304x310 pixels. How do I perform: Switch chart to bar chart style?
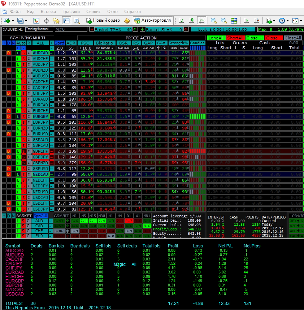(x=182, y=21)
